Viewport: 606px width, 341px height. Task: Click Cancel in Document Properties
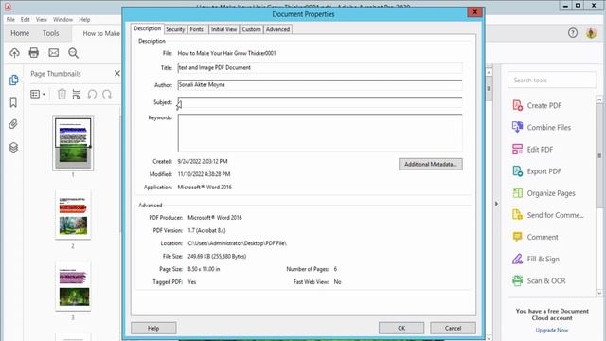click(x=453, y=328)
